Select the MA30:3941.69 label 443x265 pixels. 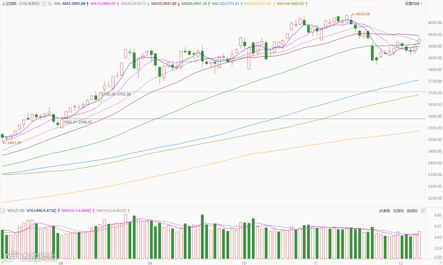tap(164, 4)
